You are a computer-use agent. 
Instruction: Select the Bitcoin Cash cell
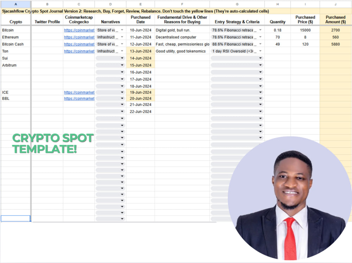click(x=16, y=44)
